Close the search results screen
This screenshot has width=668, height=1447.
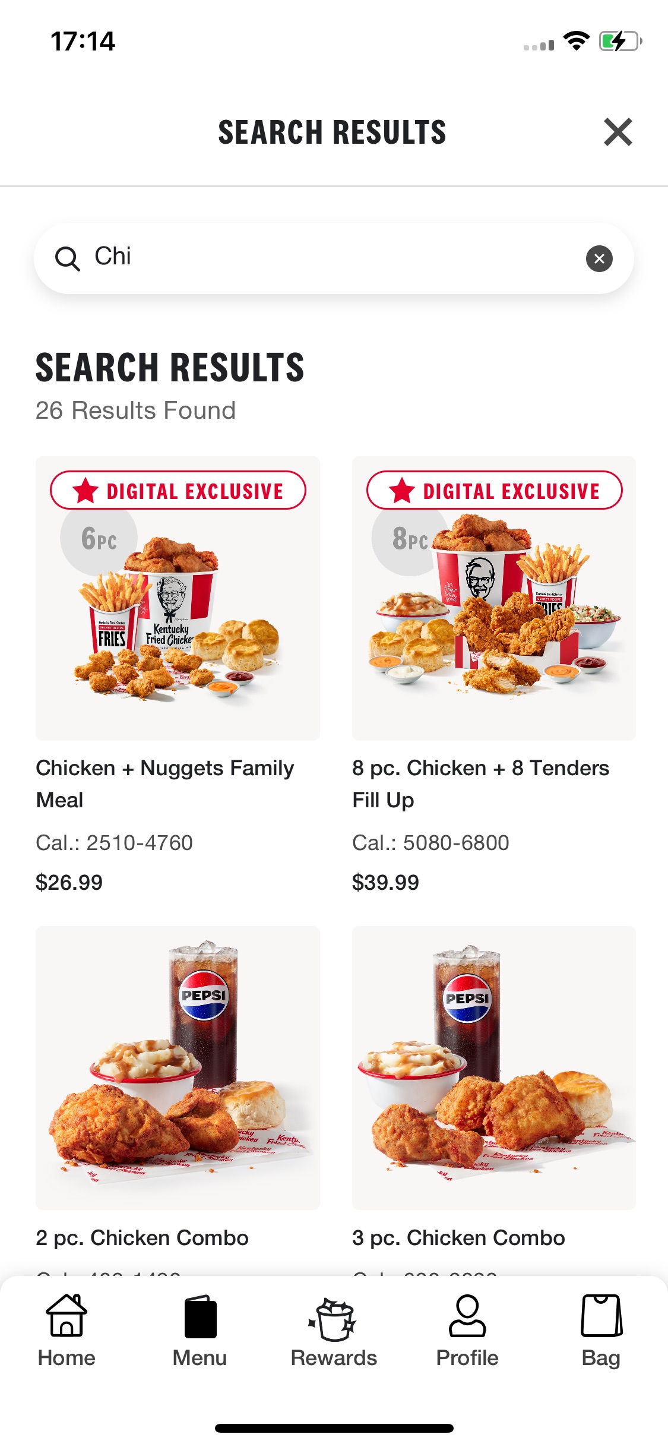click(618, 132)
